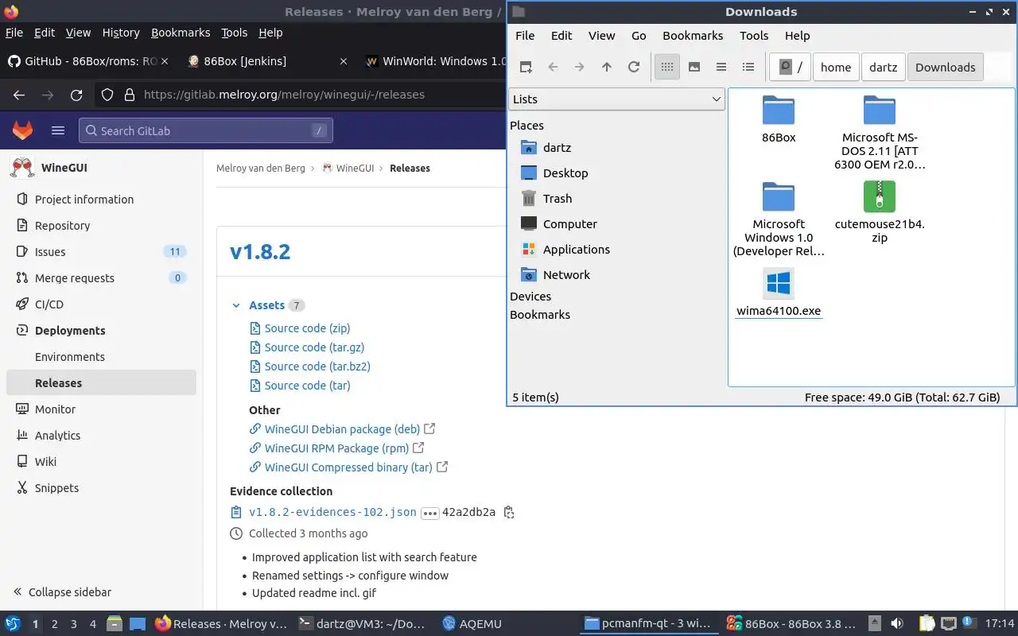Open file manager Tools menu
Viewport: 1018px width, 636px height.
754,36
